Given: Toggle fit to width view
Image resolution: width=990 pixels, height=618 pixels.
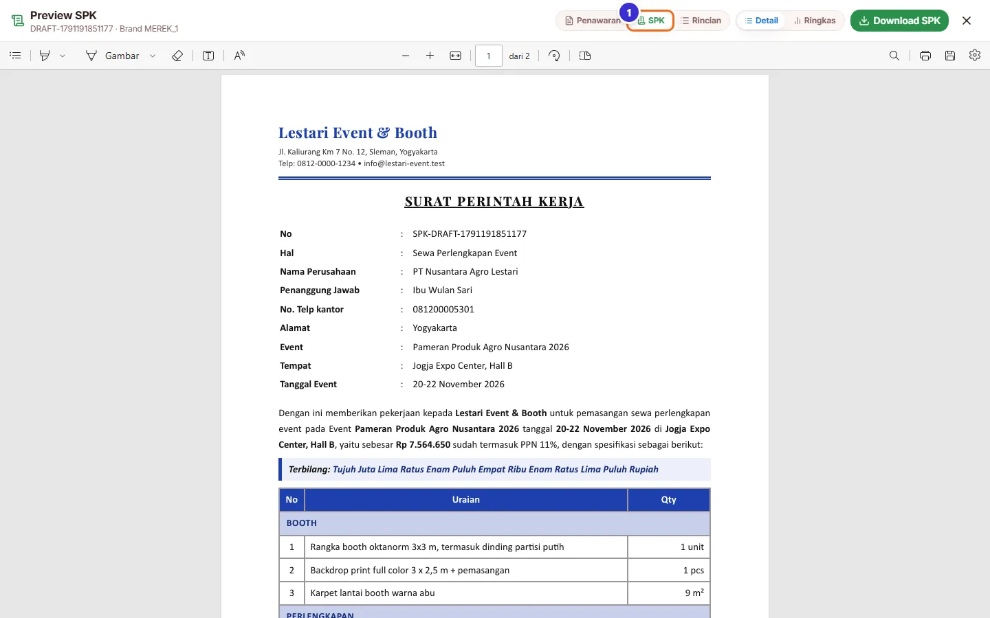Looking at the screenshot, I should [x=455, y=56].
